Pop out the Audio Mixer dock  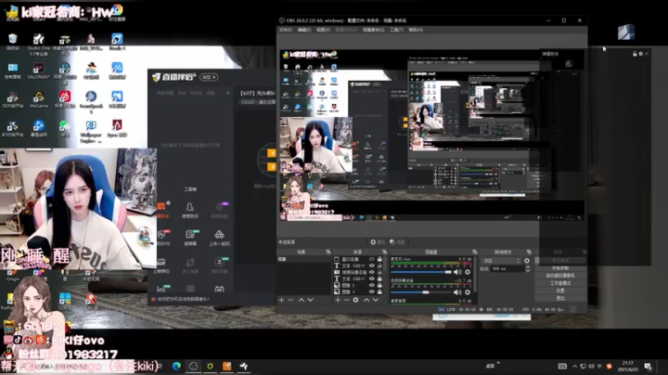click(475, 252)
